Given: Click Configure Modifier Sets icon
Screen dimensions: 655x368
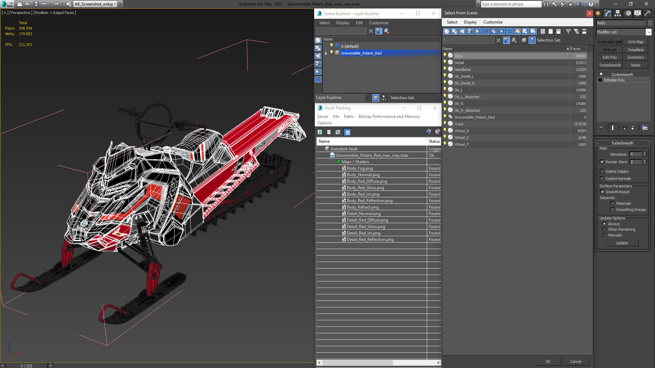Looking at the screenshot, I should pos(645,127).
